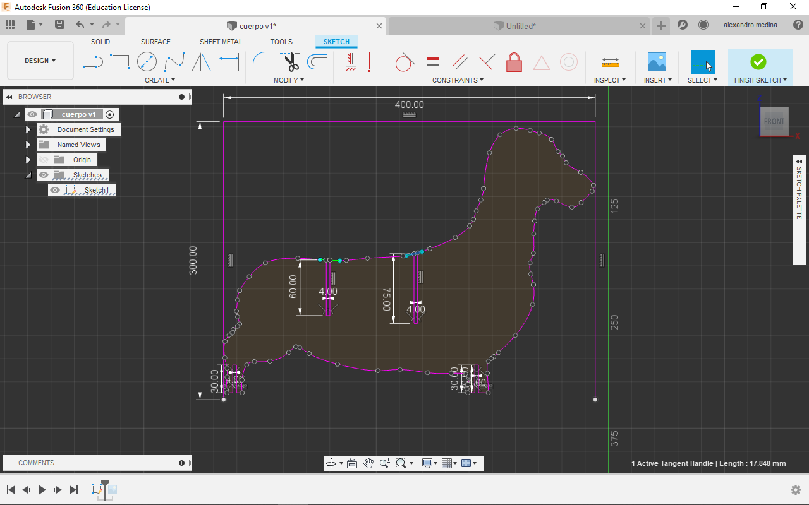Select the 2-Point Rectangle tool
The height and width of the screenshot is (505, 809).
coord(119,62)
